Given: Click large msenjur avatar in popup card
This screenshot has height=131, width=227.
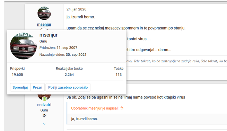Looking at the screenshot, I should point(23,46).
